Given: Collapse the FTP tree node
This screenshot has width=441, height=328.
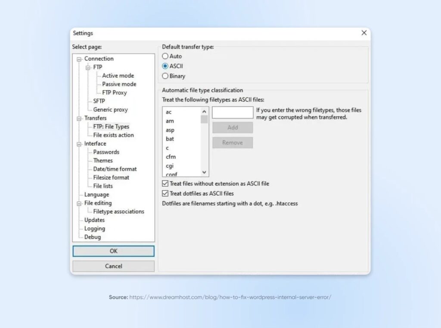Looking at the screenshot, I should (x=88, y=68).
